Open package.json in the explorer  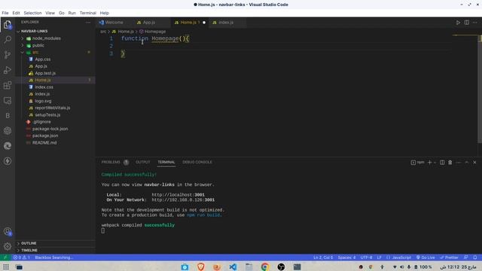pos(45,135)
